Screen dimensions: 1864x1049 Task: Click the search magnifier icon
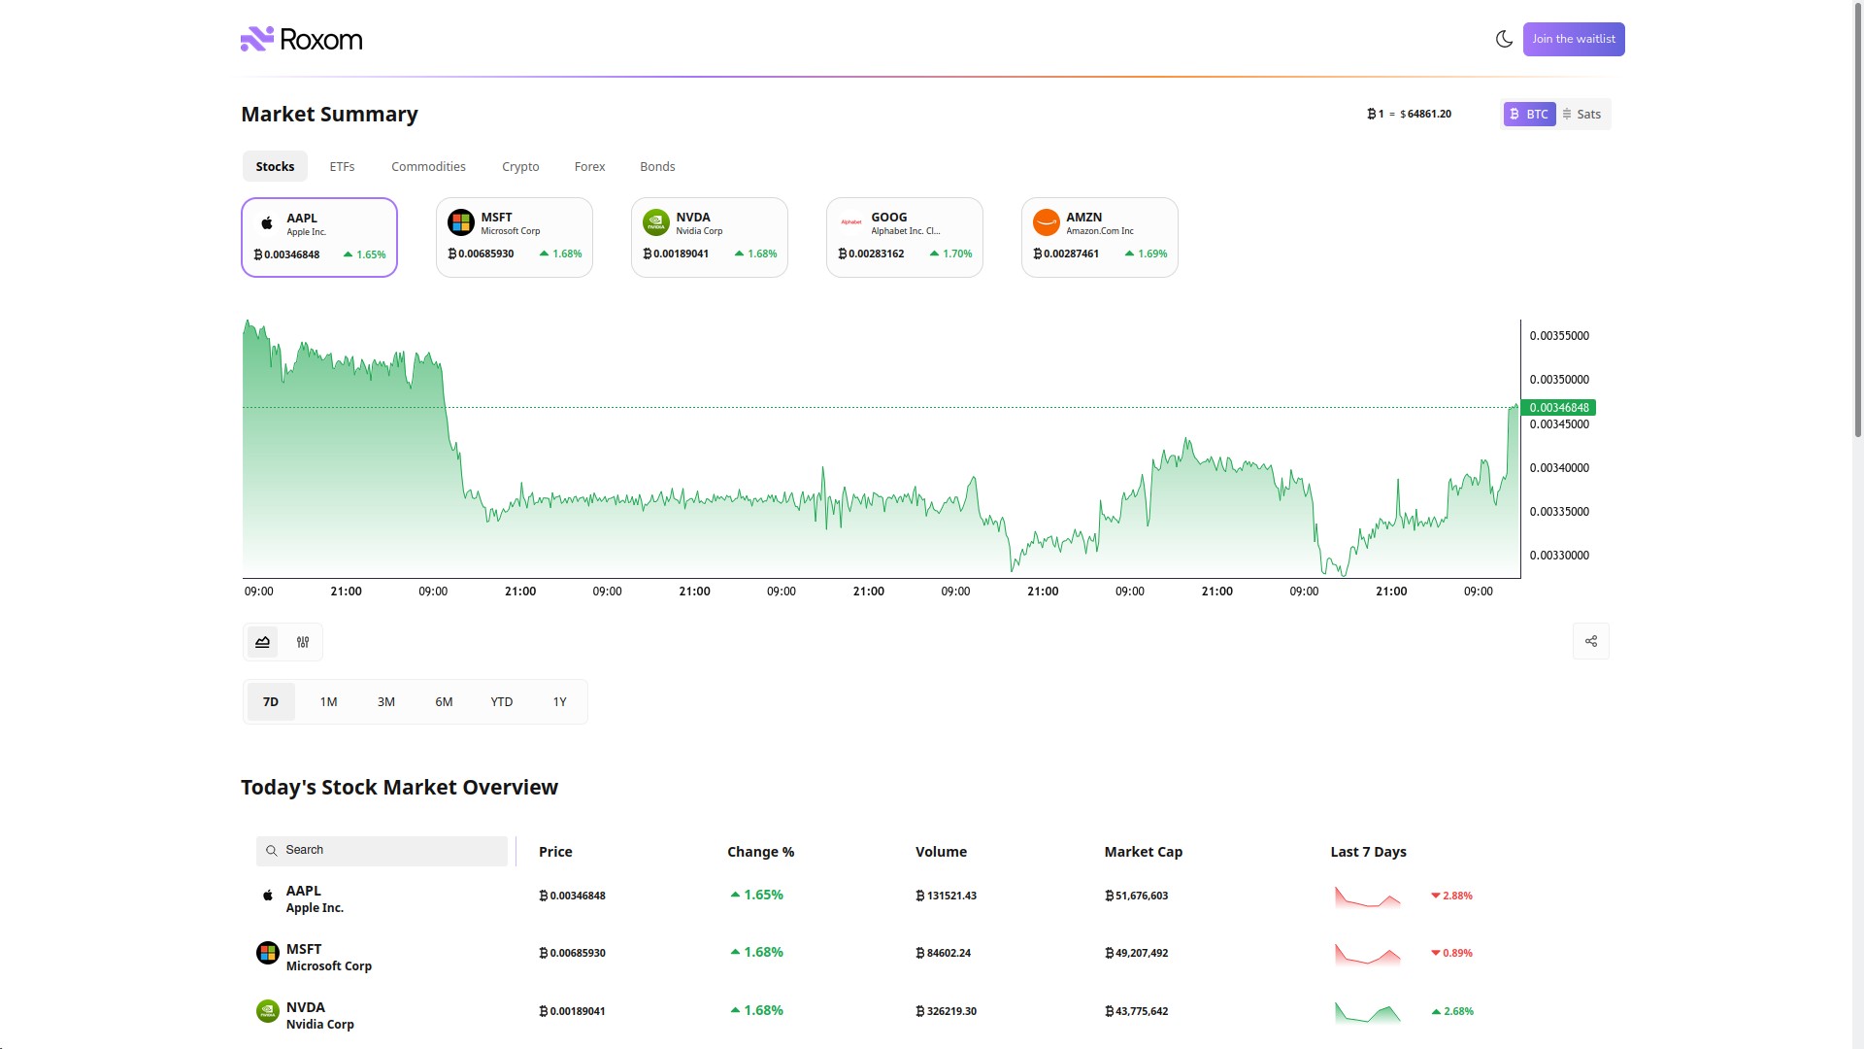pyautogui.click(x=272, y=851)
